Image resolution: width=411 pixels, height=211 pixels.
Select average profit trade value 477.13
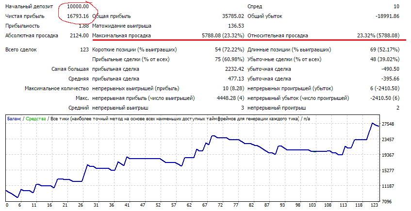pos(236,79)
